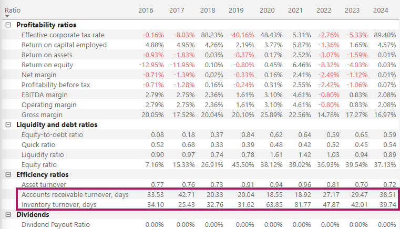The height and width of the screenshot is (229, 400).
Task: Click the 2016 Return on equity value -12.95%
Action: pos(145,65)
